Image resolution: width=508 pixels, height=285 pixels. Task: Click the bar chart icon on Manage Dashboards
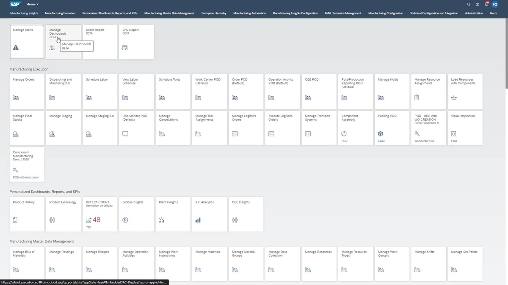[x=52, y=47]
